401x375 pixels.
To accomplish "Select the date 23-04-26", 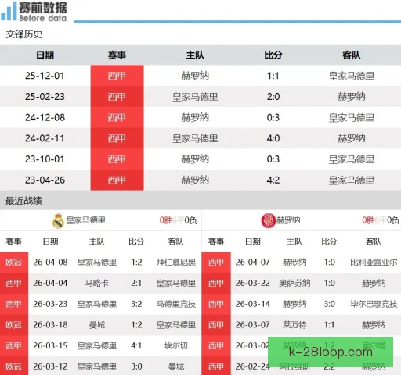I will click(x=45, y=180).
